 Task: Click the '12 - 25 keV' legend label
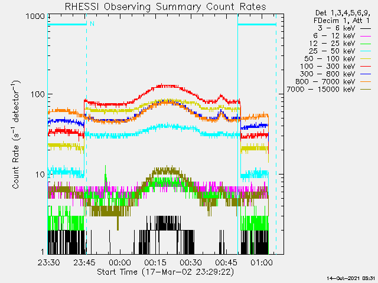point(332,44)
